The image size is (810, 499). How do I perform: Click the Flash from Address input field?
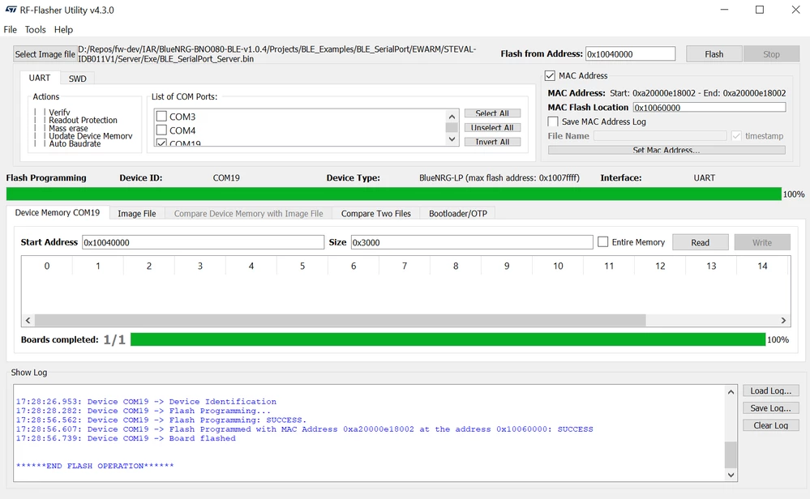pyautogui.click(x=630, y=54)
